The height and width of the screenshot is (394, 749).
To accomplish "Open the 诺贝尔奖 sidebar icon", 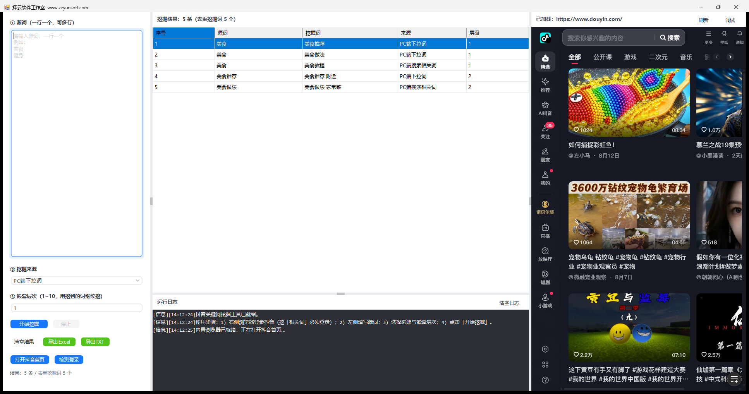I will pyautogui.click(x=545, y=207).
